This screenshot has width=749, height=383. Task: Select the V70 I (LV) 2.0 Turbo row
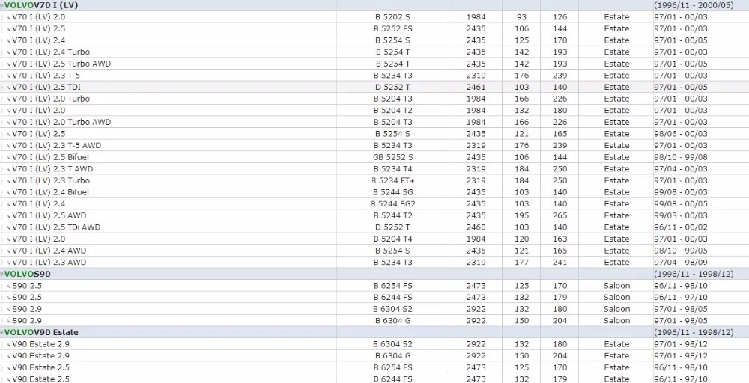(374, 99)
